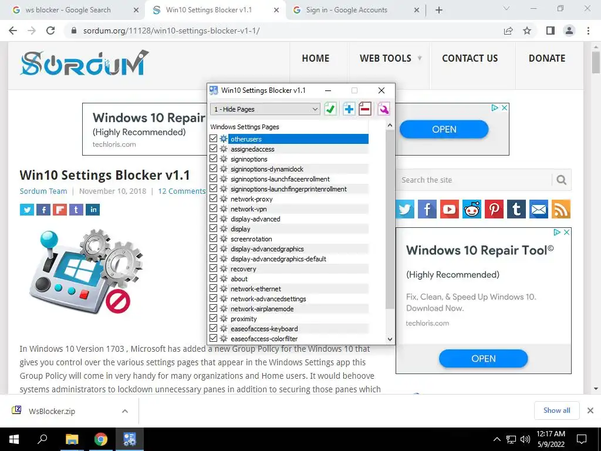Open File Explorer from the taskbar

(x=72, y=439)
